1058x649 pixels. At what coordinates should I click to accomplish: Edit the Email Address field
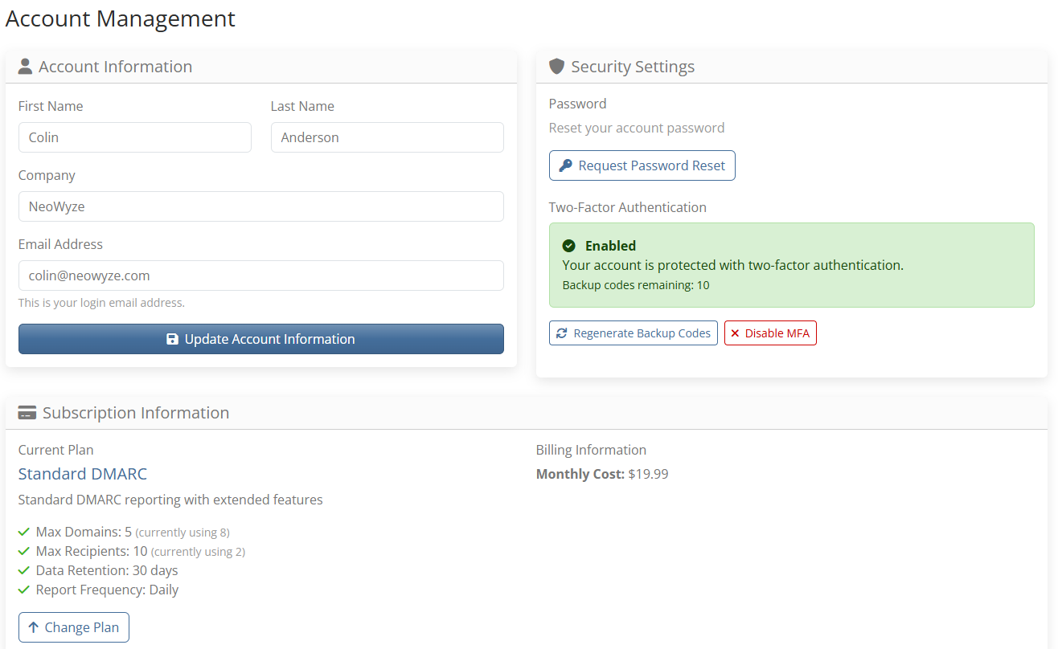[x=261, y=276]
